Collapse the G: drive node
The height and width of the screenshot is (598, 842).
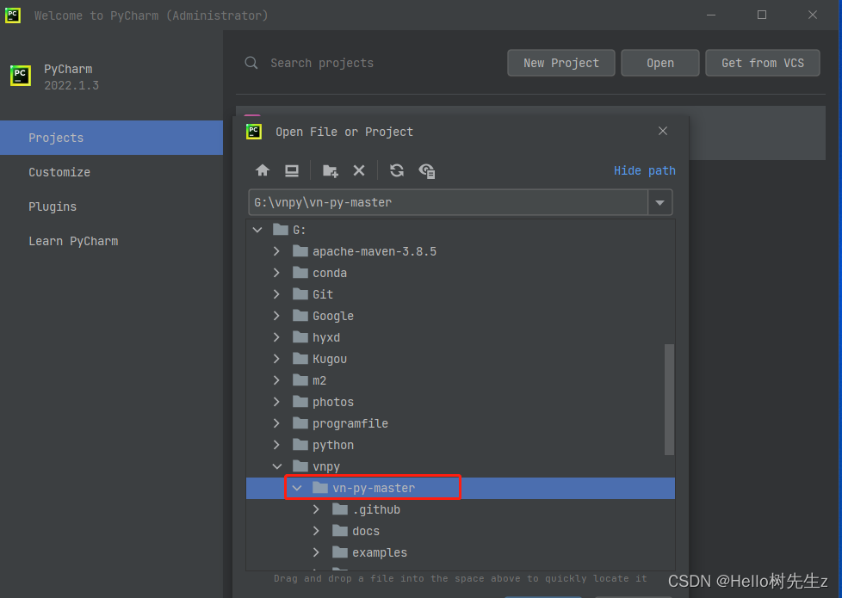point(257,230)
